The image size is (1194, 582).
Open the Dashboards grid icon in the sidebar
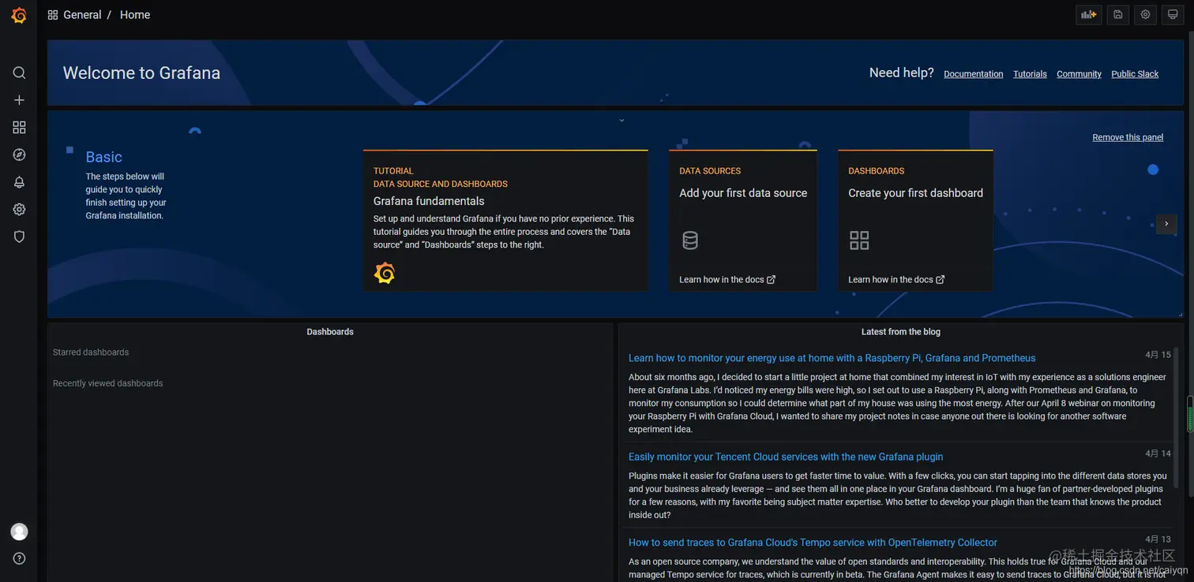[19, 127]
